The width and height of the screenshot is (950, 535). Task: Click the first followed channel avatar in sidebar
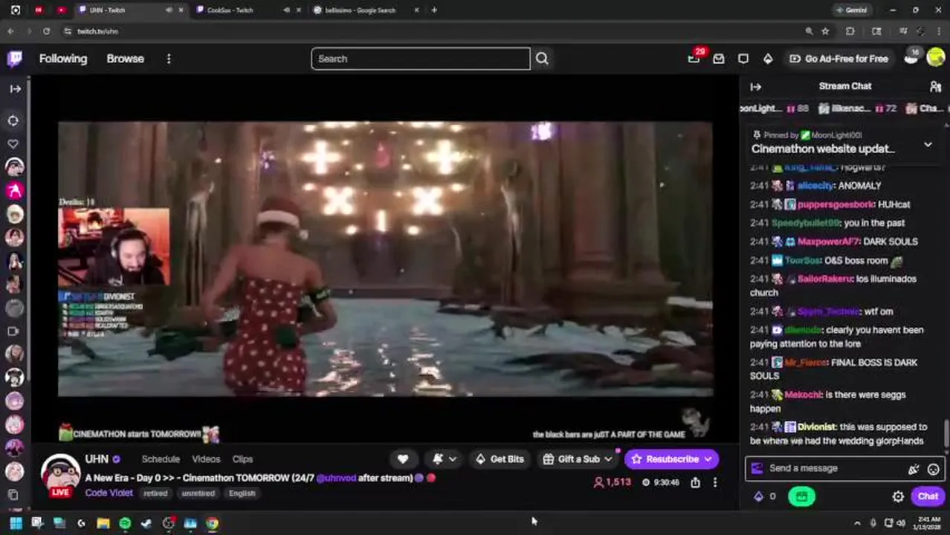click(x=14, y=167)
